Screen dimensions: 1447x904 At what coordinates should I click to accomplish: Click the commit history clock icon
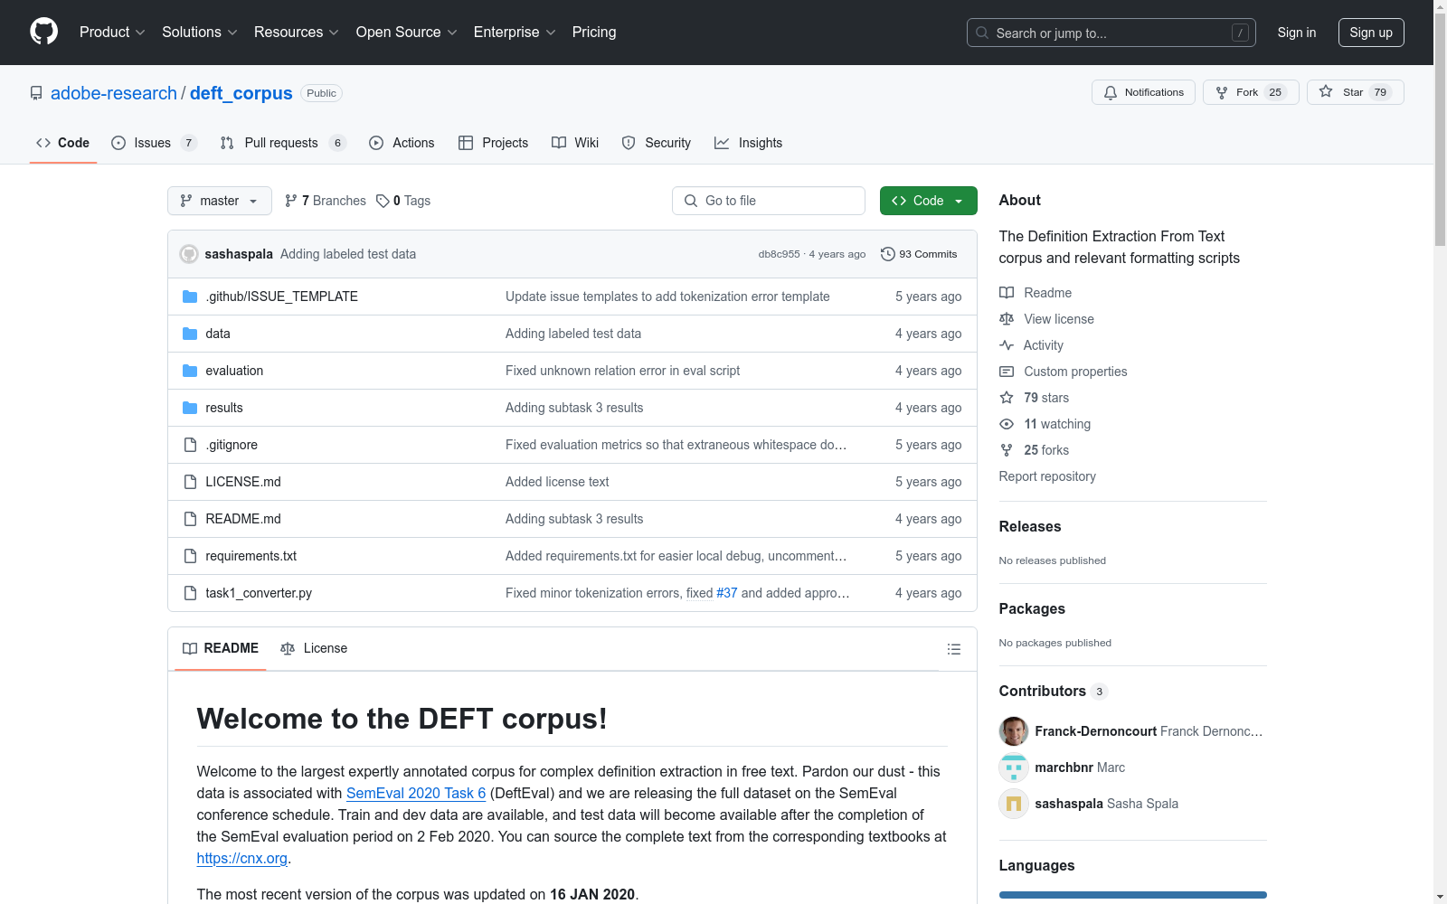click(888, 254)
